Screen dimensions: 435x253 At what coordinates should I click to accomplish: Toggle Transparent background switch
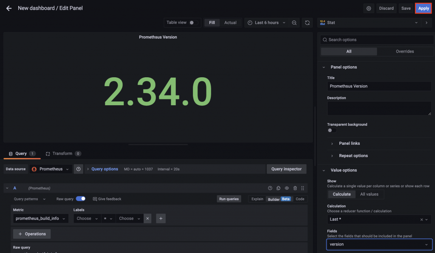(332, 130)
